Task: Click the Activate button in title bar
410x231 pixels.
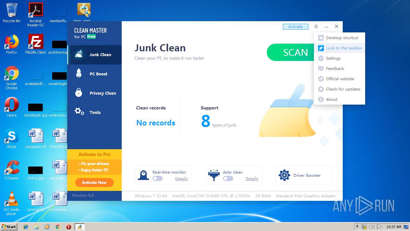Action: (x=295, y=27)
